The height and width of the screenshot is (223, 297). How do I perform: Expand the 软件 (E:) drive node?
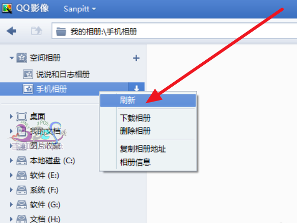click(11, 175)
